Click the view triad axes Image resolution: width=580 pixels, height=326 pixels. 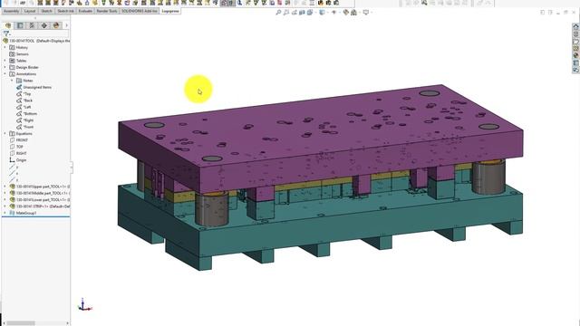(x=84, y=305)
